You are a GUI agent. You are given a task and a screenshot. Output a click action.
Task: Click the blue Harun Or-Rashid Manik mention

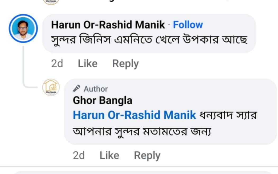pos(134,115)
